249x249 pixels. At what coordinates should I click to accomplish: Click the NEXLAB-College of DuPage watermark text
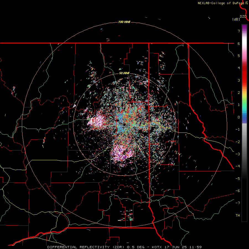coord(221,3)
